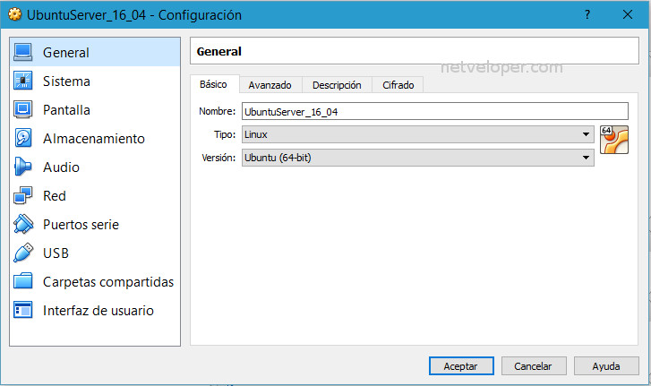Go to the Sistema settings category

95,81
